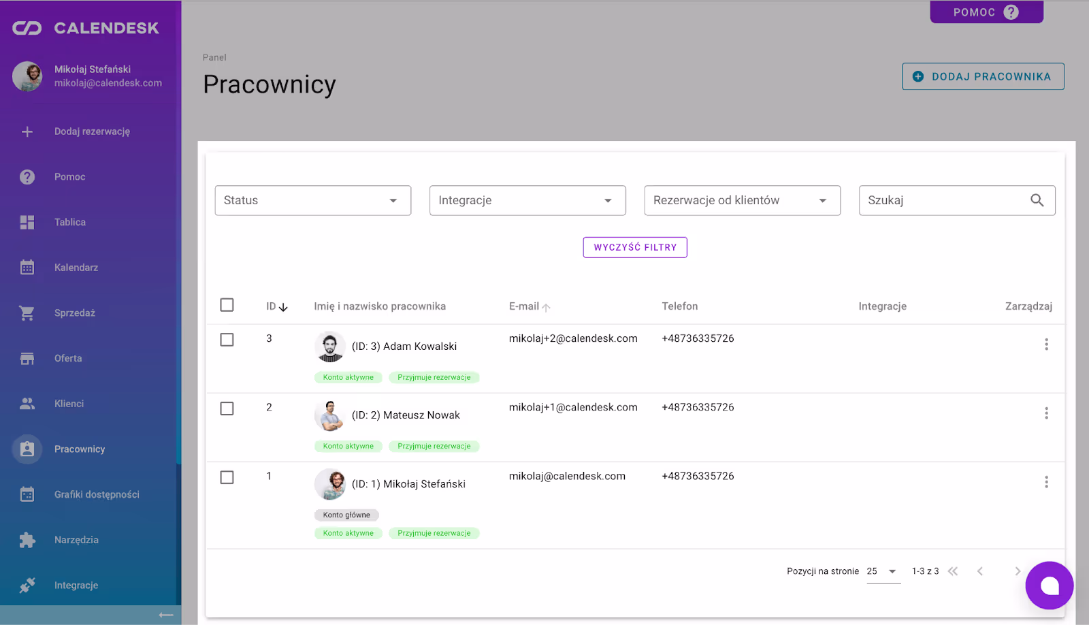
Task: Click the Kalendarz calendar icon
Action: (27, 268)
